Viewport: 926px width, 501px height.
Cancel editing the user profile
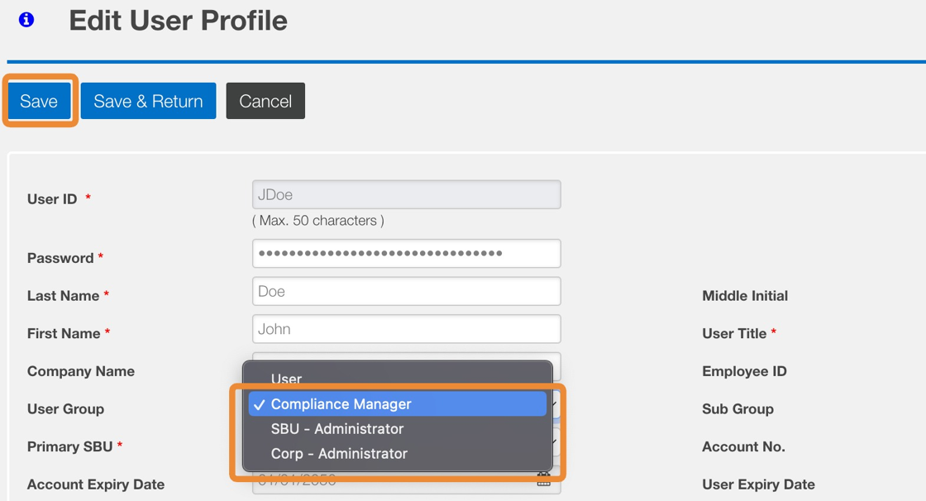(x=265, y=101)
